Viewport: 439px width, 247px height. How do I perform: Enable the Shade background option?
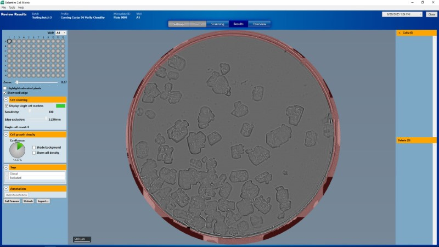tap(34, 147)
